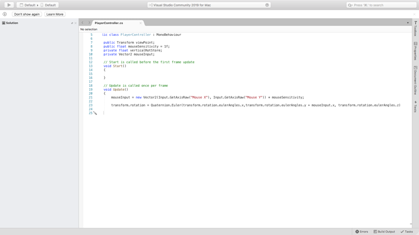419x235 pixels.
Task: Focus the 'Press ⌘. to search' field
Action: 381,5
